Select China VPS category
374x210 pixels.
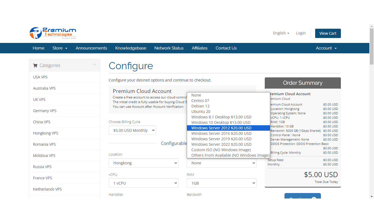coord(65,122)
